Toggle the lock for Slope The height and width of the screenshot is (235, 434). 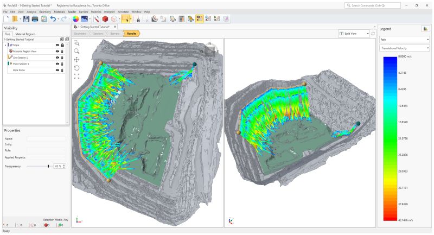(x=62, y=45)
